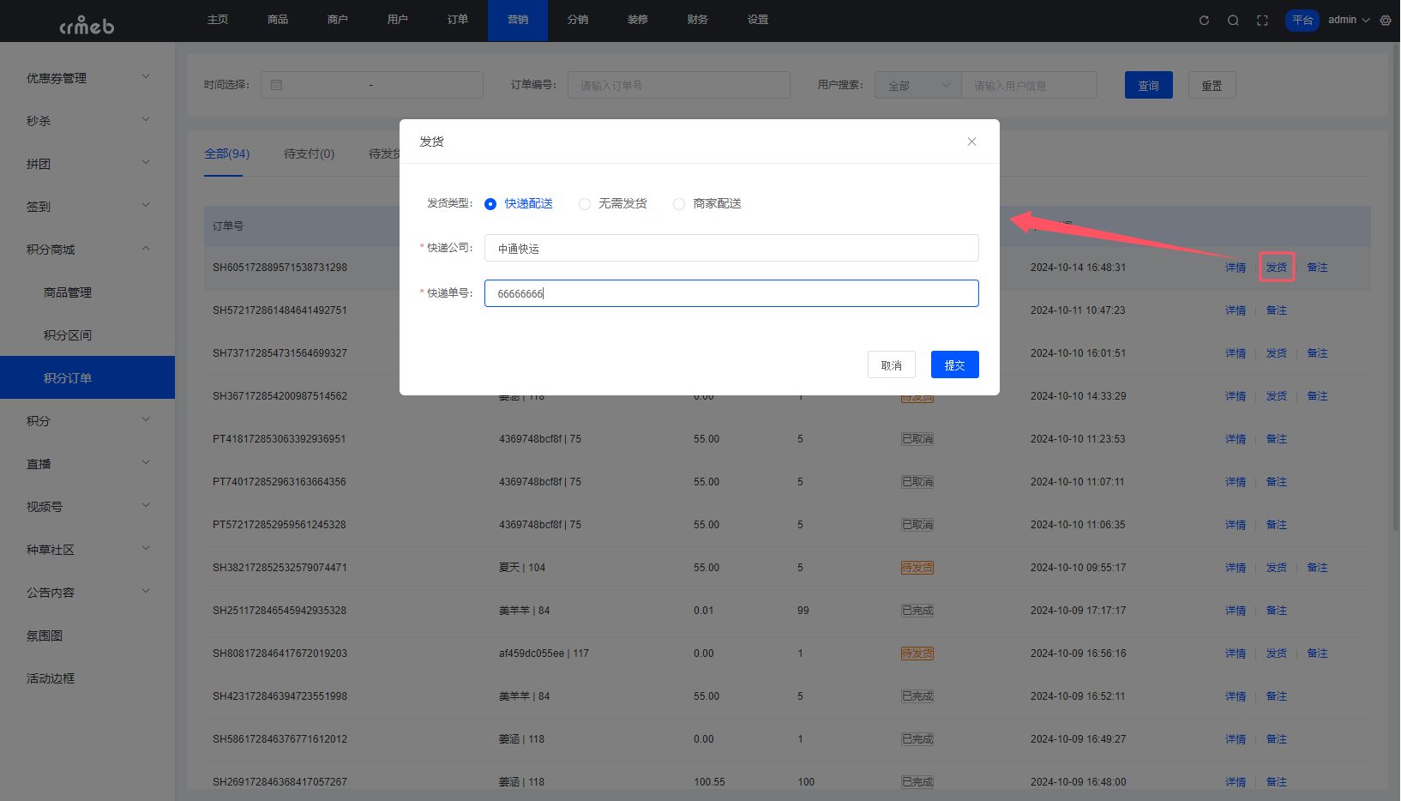Open the search icon in top bar
Viewport: 1401px width, 801px height.
(x=1233, y=21)
